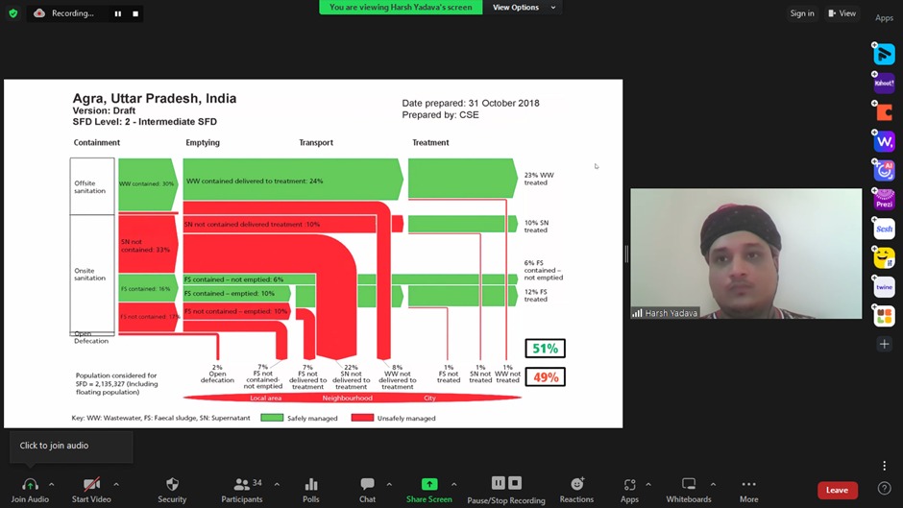
Task: Click the 'Offsite sanitation' box
Action: tap(92, 186)
